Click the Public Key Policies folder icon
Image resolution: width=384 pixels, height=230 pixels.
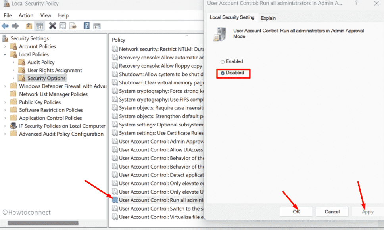tap(13, 102)
